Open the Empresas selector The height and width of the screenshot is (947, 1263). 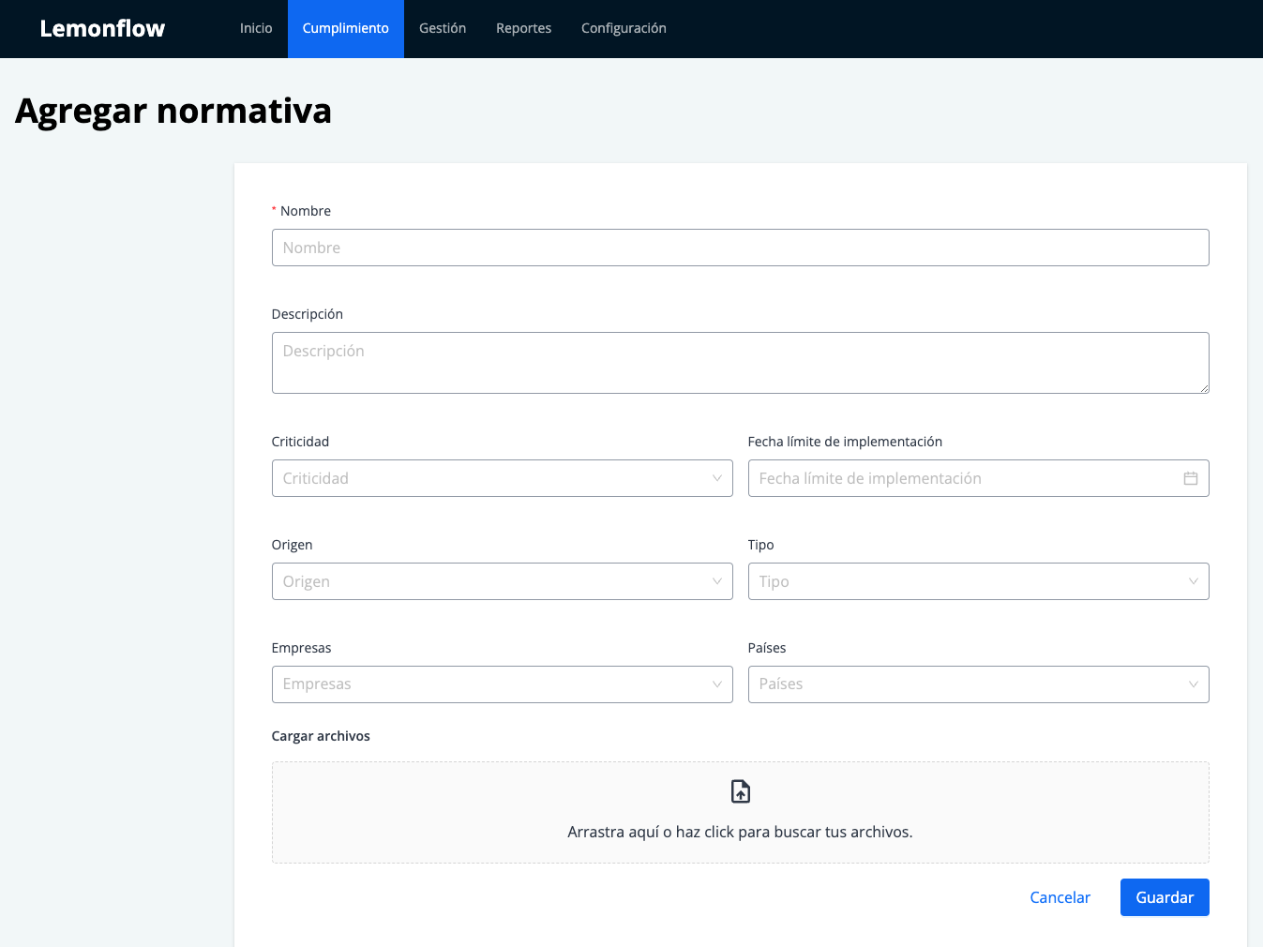[x=503, y=684]
